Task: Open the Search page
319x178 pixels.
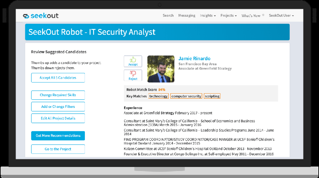Action: (168, 15)
